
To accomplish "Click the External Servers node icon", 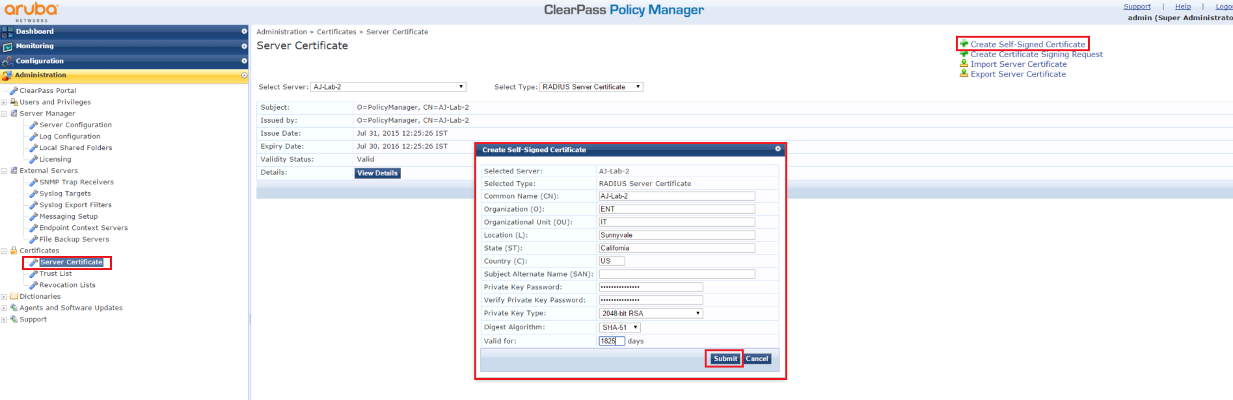I will 14,171.
